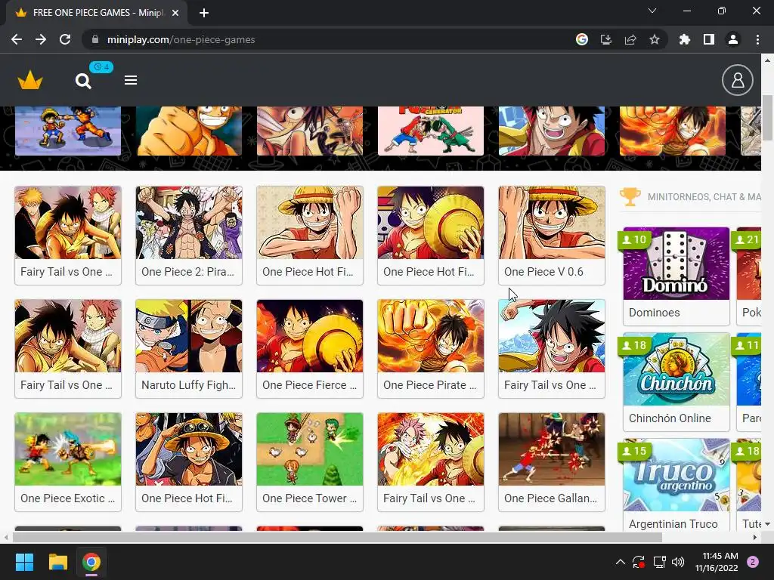Viewport: 774px width, 580px height.
Task: Expand the tab search dropdown
Action: [x=652, y=11]
